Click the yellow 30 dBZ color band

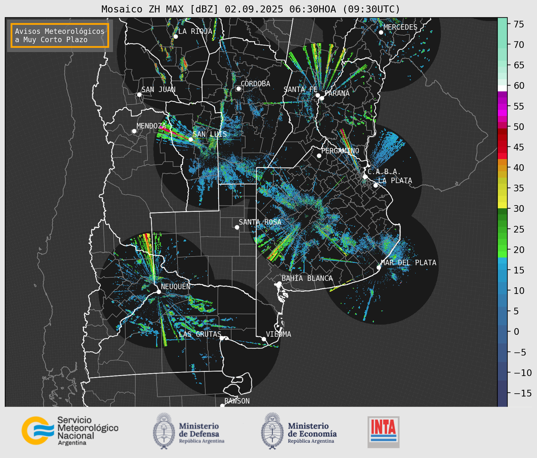click(x=502, y=206)
